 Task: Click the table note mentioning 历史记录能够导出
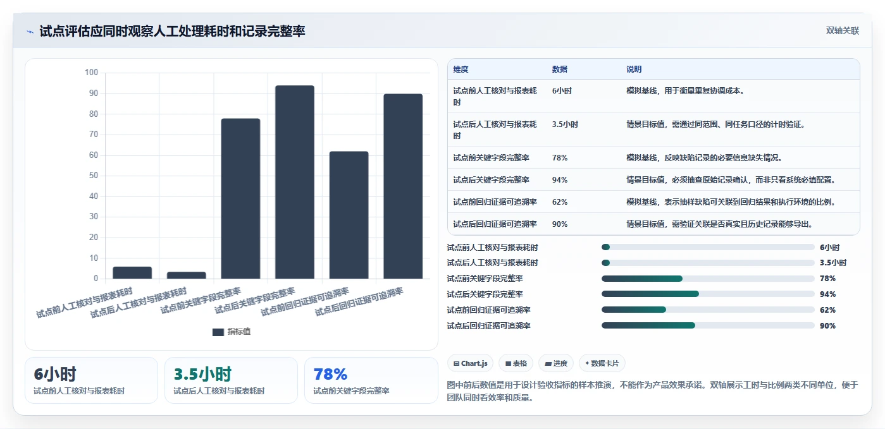[719, 224]
